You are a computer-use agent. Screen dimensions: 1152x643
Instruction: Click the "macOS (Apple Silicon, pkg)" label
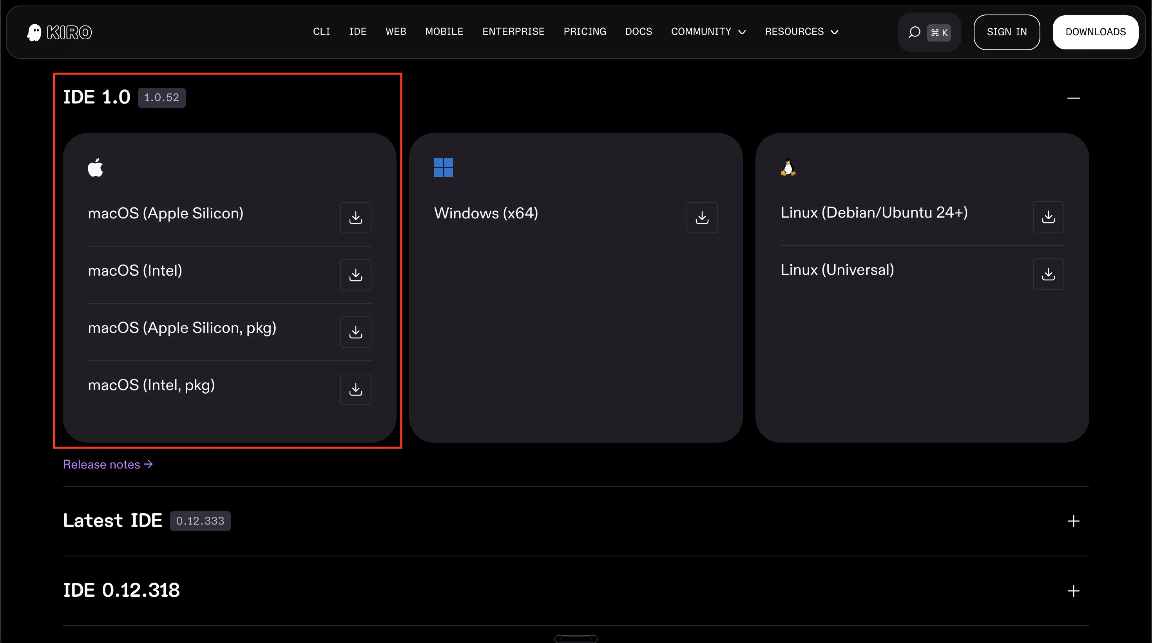[182, 328]
